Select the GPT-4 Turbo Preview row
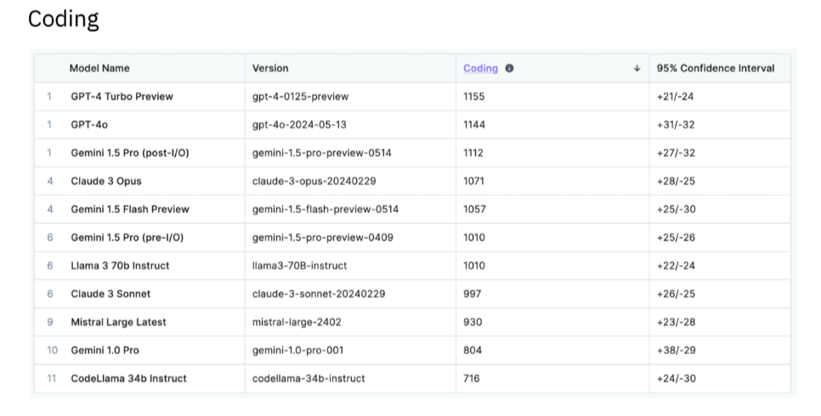The width and height of the screenshot is (821, 416). [x=412, y=97]
